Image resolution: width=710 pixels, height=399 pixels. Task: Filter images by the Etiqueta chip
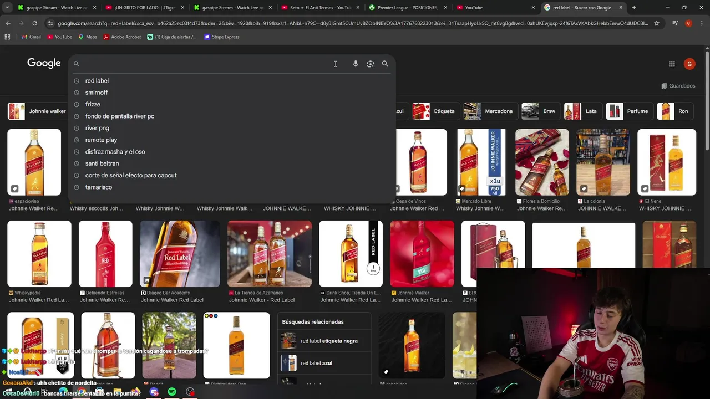click(x=435, y=111)
